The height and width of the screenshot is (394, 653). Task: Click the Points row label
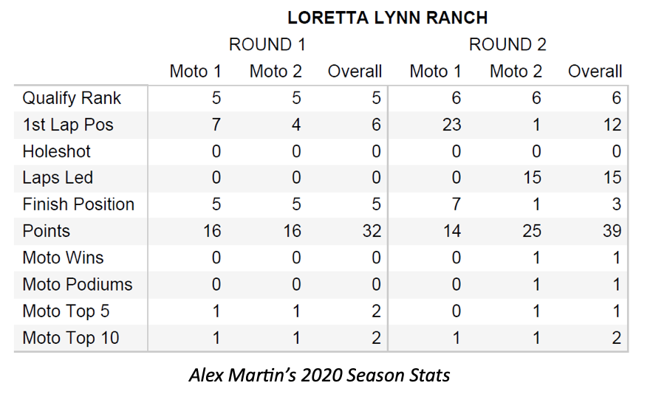(x=46, y=231)
